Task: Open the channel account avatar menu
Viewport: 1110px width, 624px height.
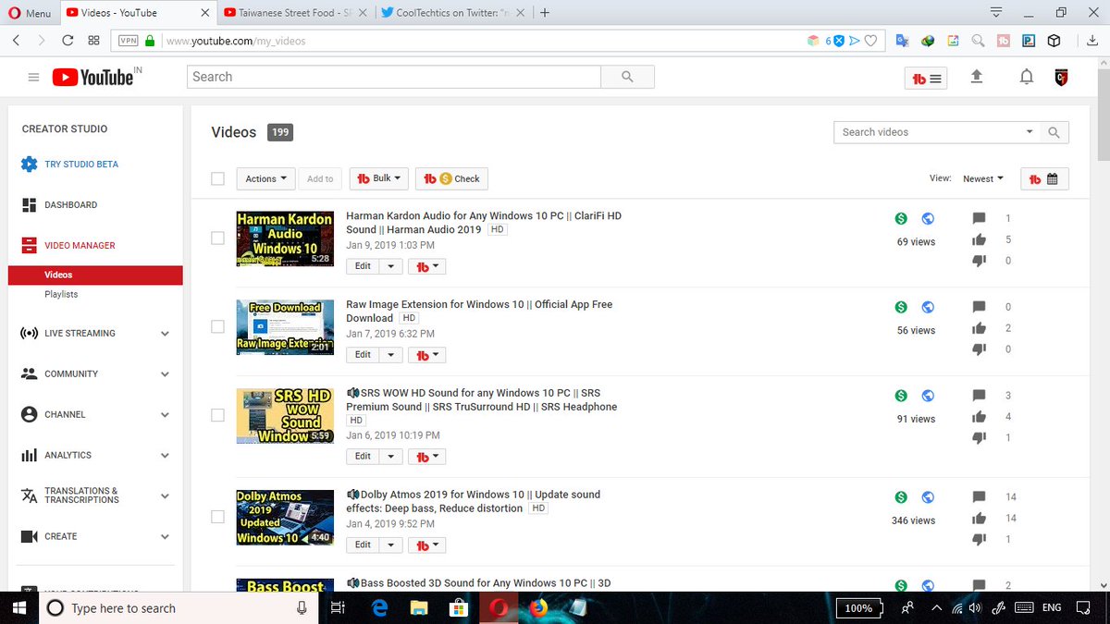Action: 1061,78
